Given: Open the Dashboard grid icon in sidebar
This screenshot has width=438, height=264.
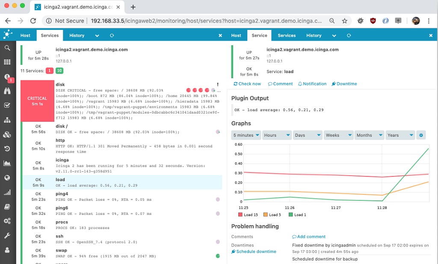Looking at the screenshot, I should pyautogui.click(x=7, y=62).
